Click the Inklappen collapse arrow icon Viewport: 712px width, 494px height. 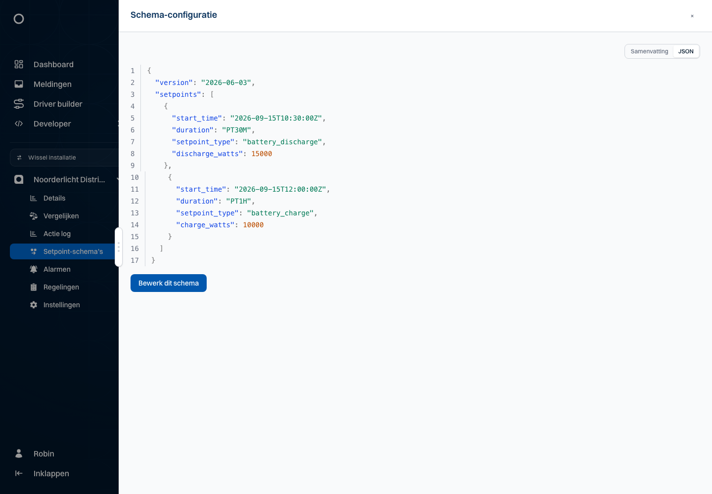coord(19,473)
